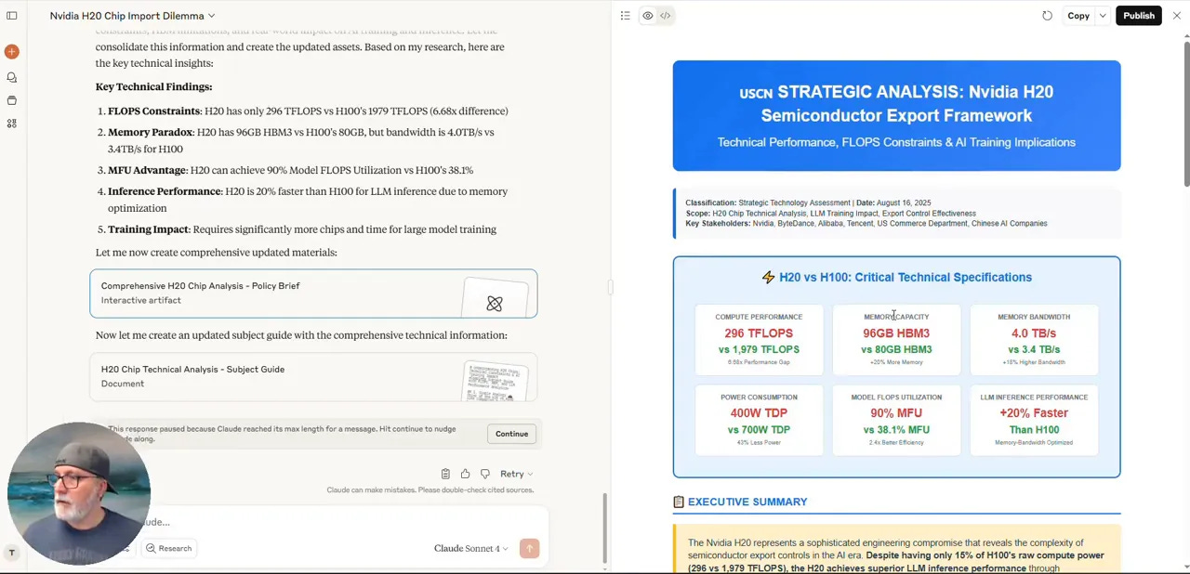This screenshot has width=1190, height=574.
Task: Open the artifact list icon in the preview toolbar
Action: 626,16
